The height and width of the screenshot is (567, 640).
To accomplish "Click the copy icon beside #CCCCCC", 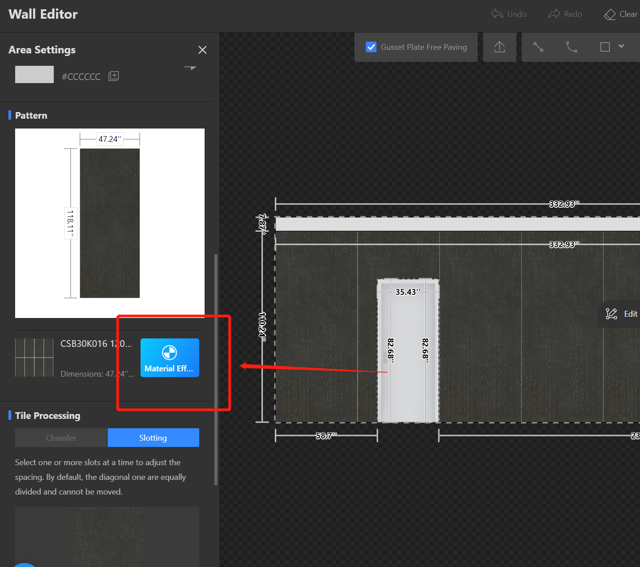I will coord(114,76).
